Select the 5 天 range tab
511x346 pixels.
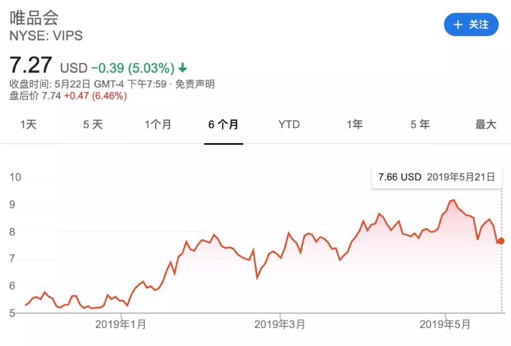(x=93, y=125)
